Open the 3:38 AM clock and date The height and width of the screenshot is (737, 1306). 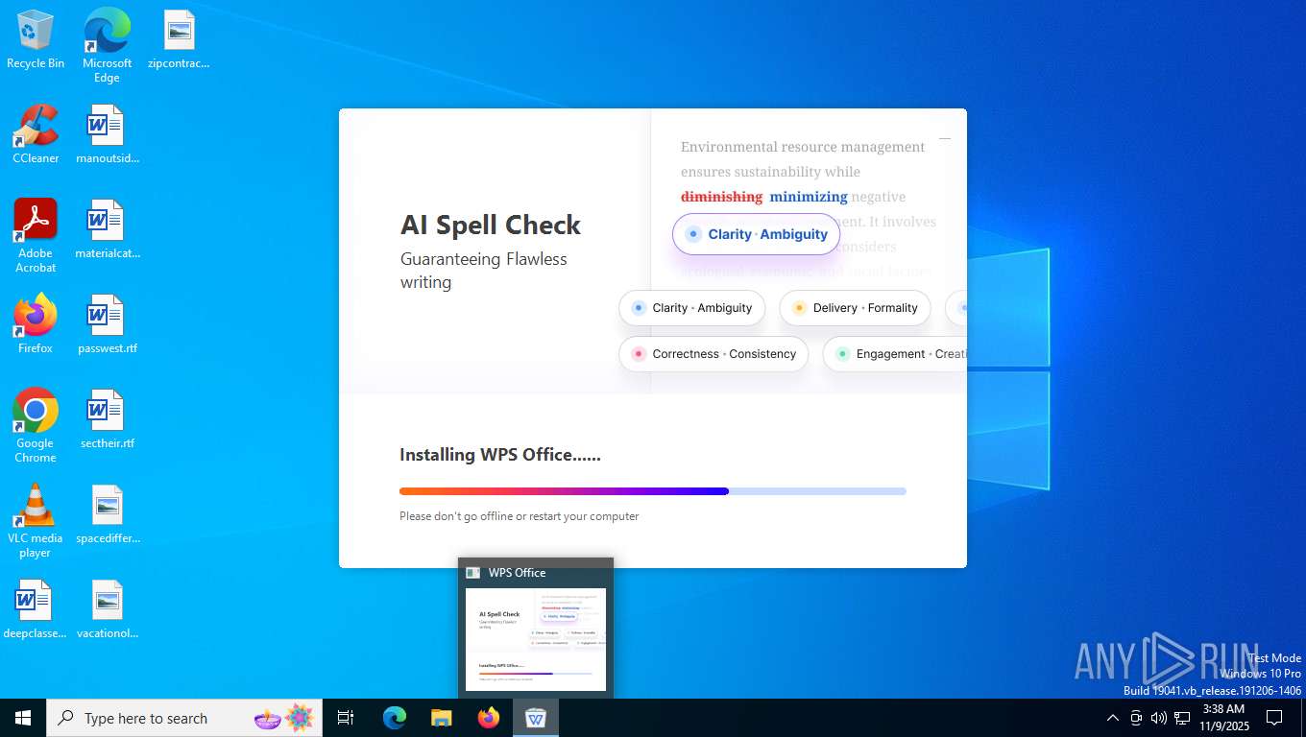click(x=1223, y=718)
